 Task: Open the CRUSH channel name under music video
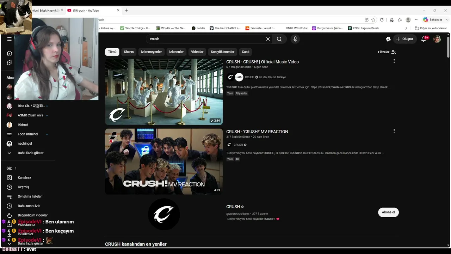pyautogui.click(x=249, y=77)
